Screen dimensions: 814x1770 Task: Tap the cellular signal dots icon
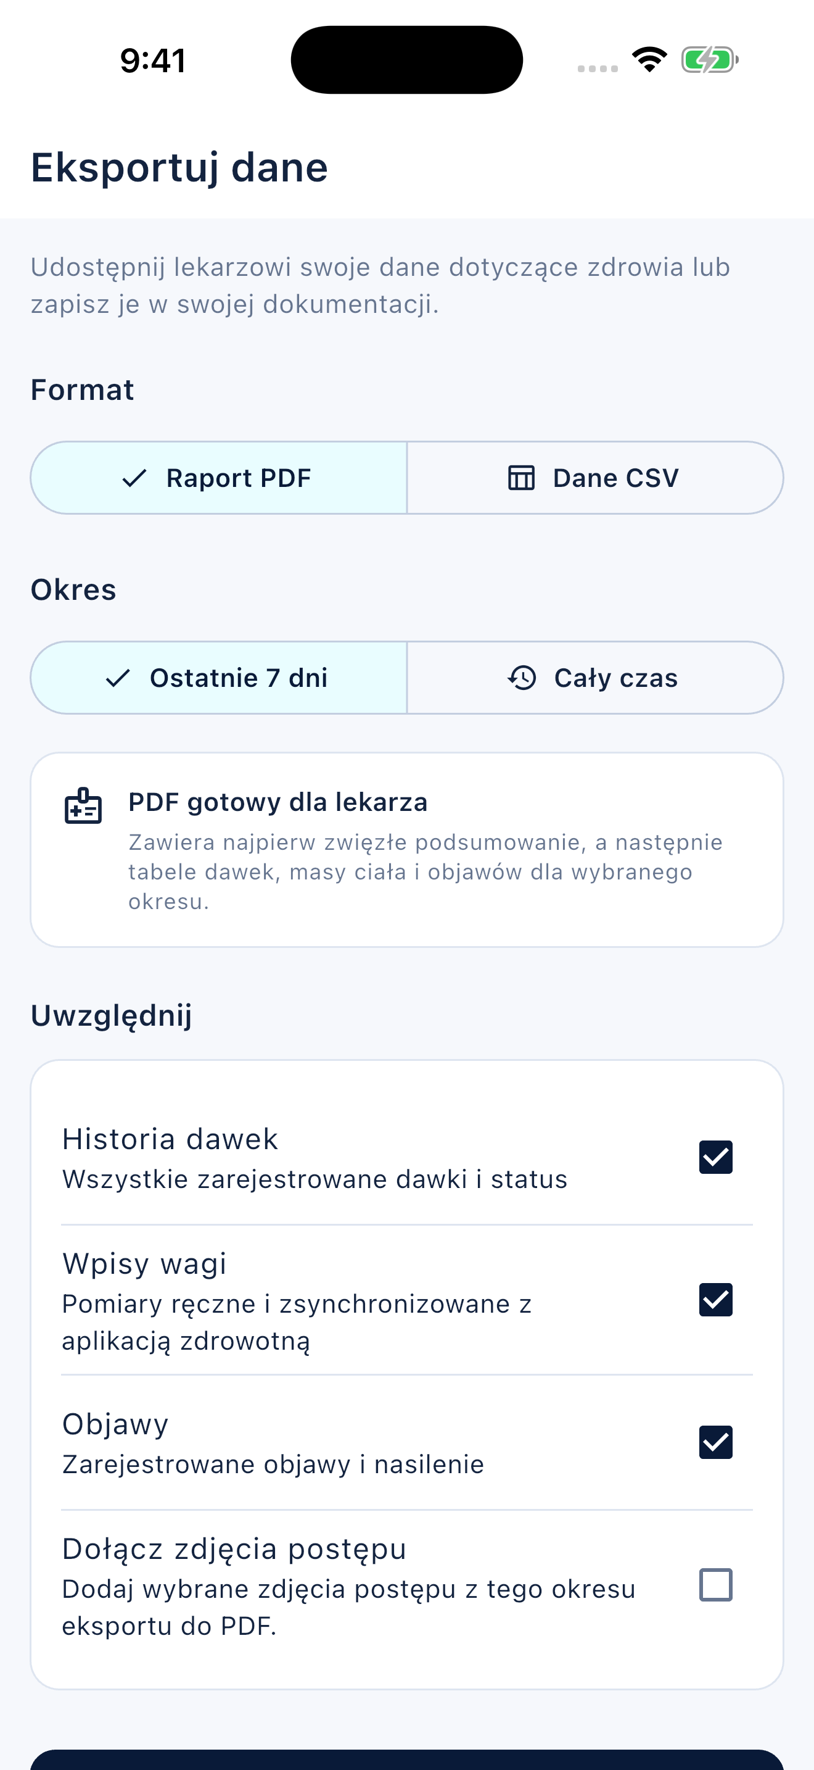597,68
